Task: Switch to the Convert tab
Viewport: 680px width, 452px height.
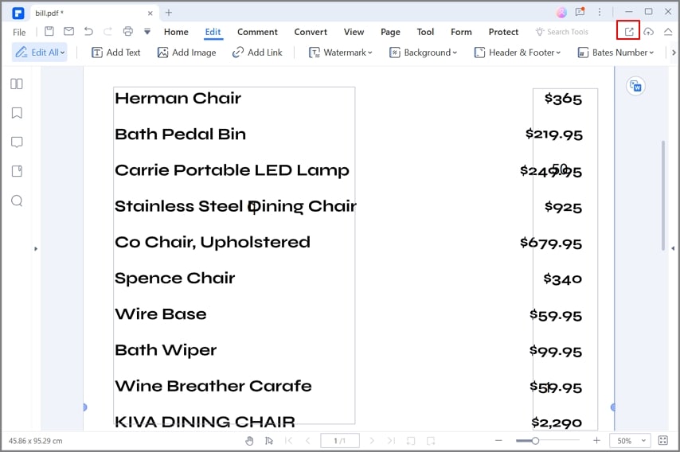Action: tap(311, 32)
